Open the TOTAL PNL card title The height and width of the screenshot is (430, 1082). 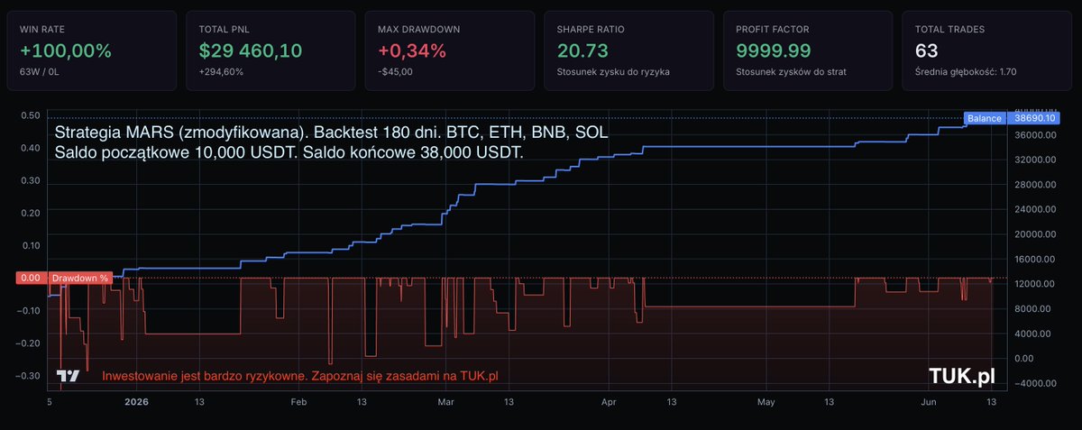pyautogui.click(x=225, y=29)
